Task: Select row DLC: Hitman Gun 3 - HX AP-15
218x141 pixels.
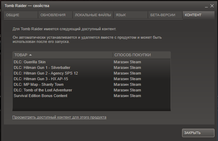Action: coord(92,79)
